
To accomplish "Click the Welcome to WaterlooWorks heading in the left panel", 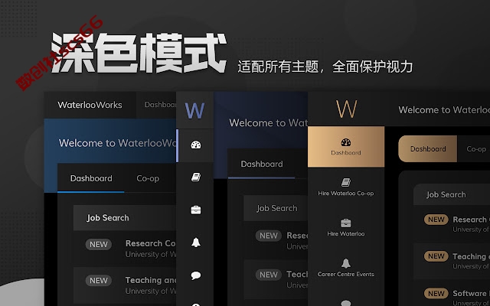I will click(x=117, y=143).
